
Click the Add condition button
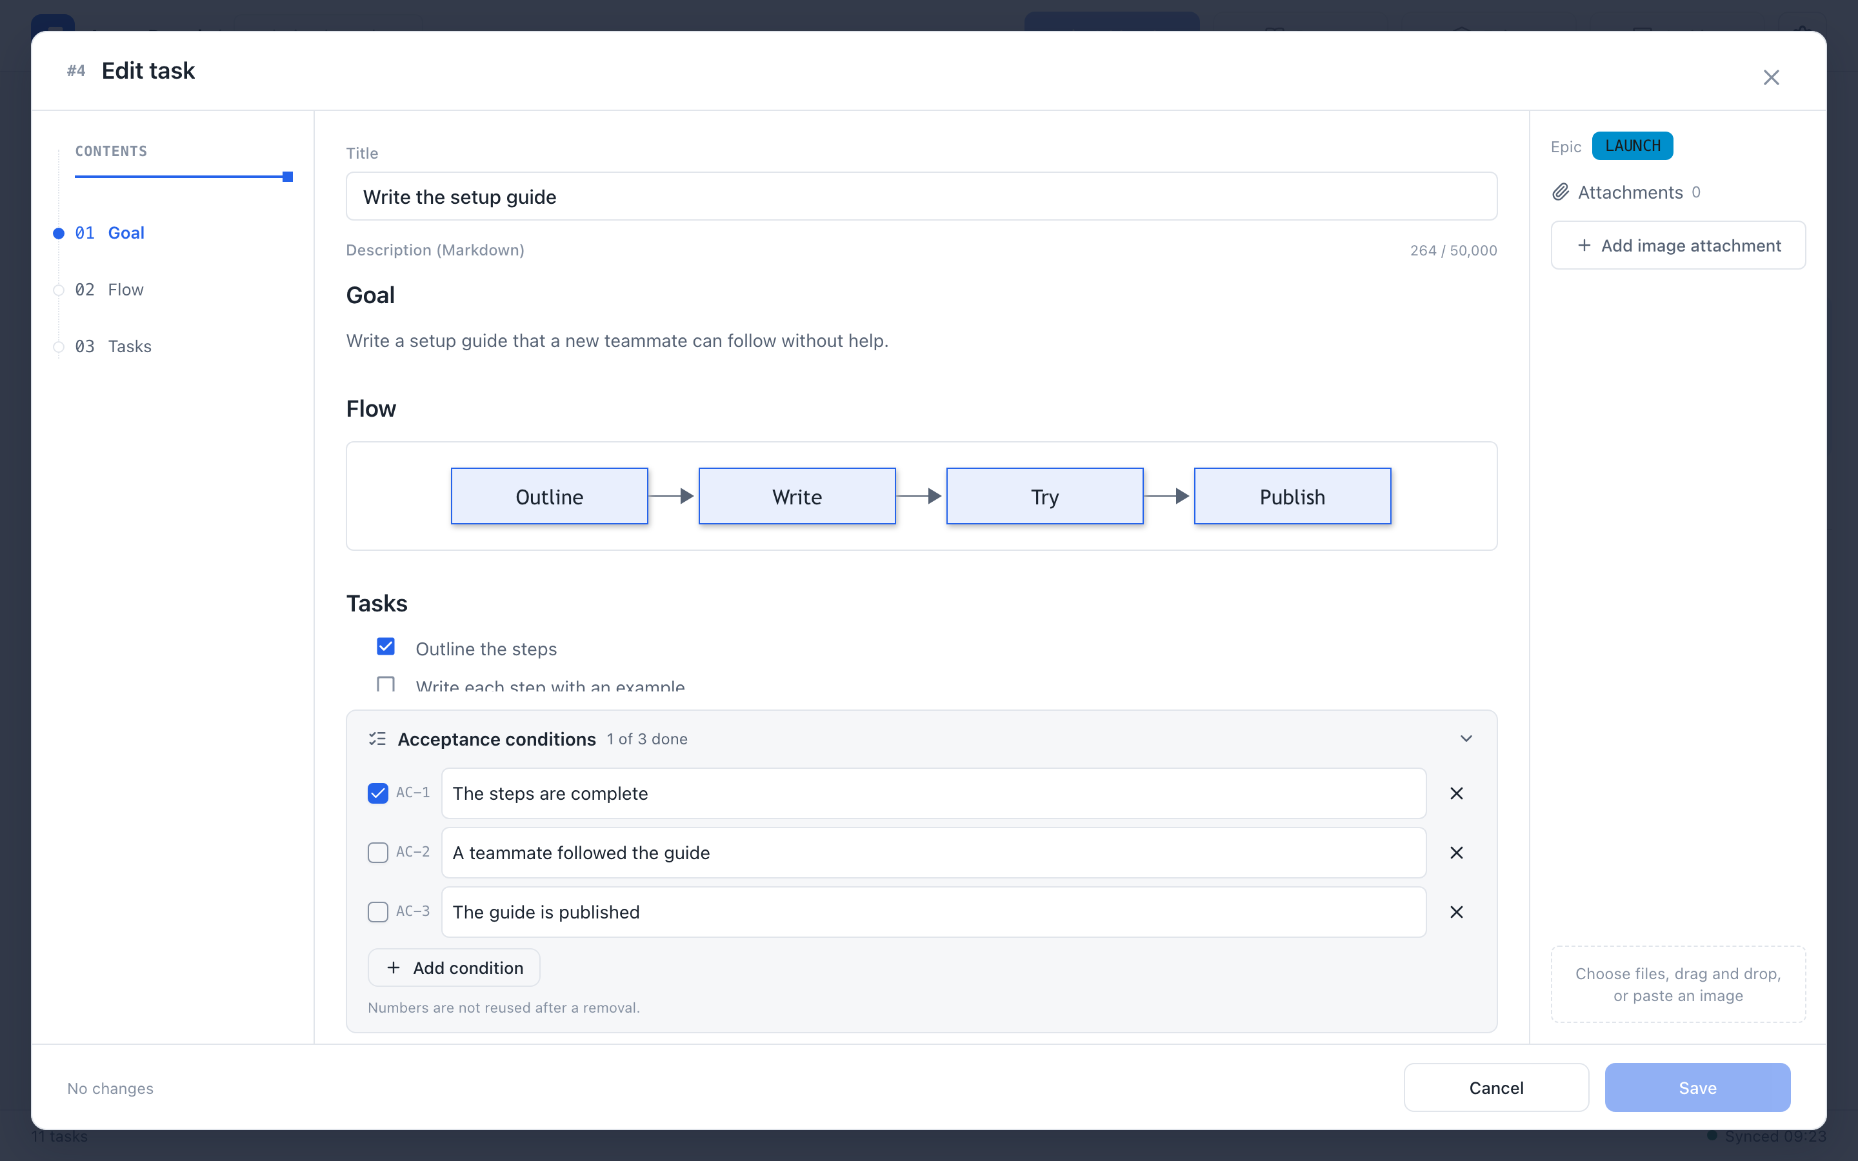454,967
